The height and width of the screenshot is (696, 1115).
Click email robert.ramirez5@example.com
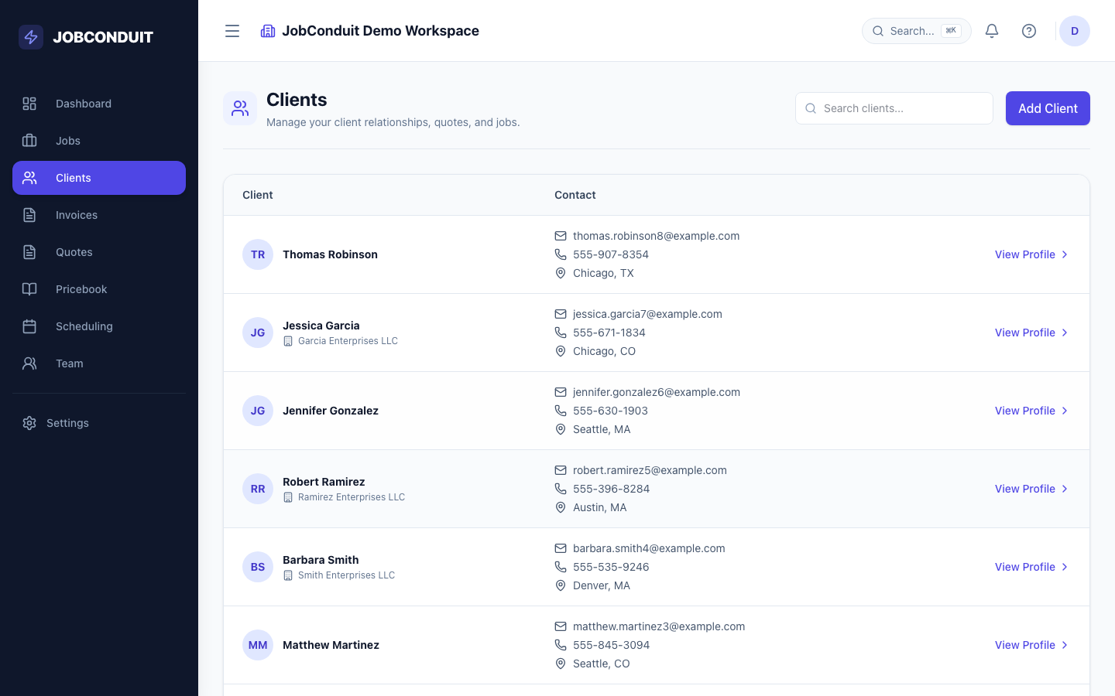650,470
